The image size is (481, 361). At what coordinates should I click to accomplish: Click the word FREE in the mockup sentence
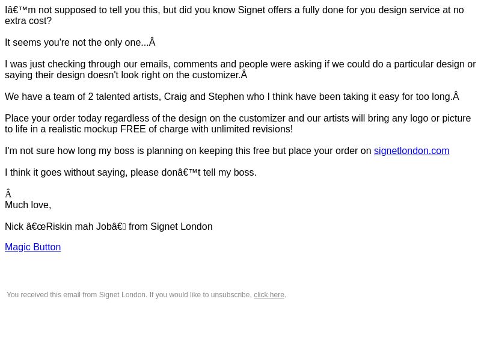133,129
